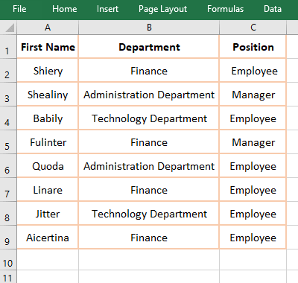Select row 7 header
298x283 pixels.
[x=8, y=190]
